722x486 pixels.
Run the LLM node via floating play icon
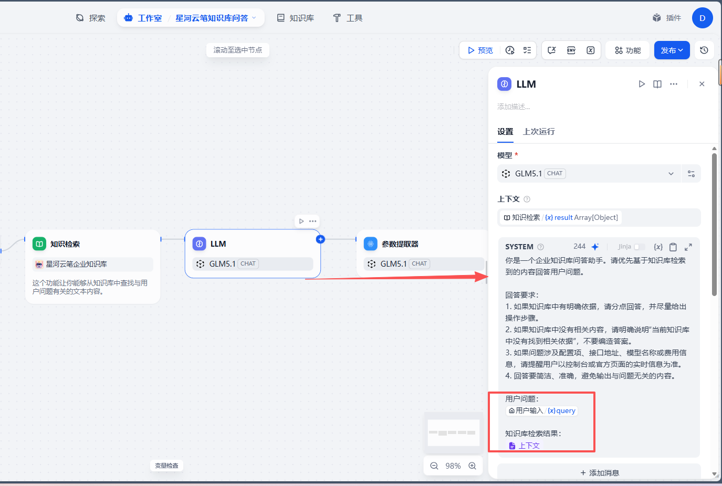(301, 221)
